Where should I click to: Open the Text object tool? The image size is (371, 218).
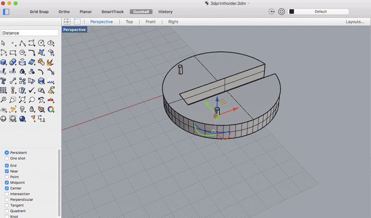[x=3, y=81]
